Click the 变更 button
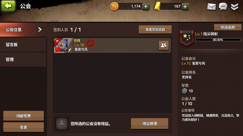 click(24, 127)
